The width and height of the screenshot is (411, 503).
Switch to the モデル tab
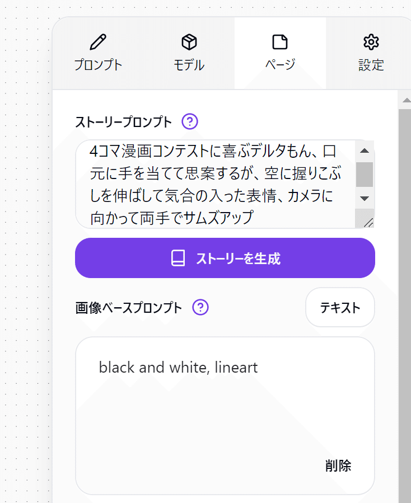(189, 53)
